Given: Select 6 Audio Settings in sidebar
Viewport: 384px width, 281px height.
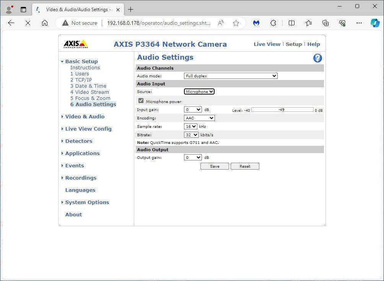Looking at the screenshot, I should pos(93,104).
